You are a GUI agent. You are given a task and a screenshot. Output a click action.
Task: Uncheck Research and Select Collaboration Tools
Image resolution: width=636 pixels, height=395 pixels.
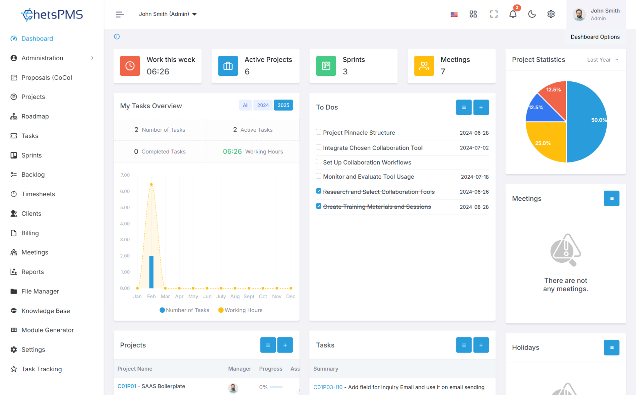click(319, 191)
